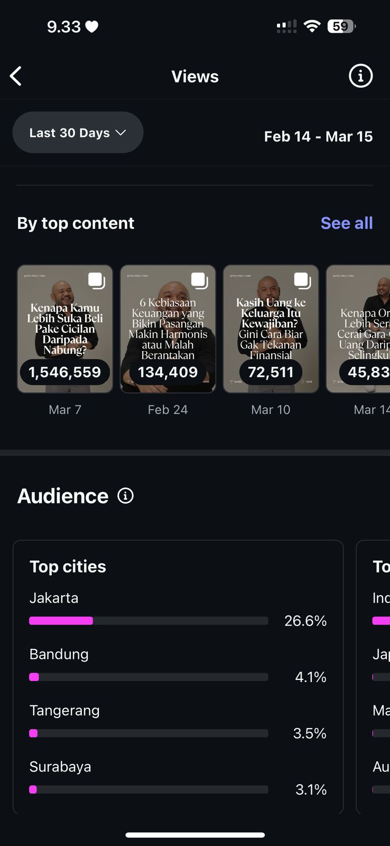Tap the Surabaya city row label
Image resolution: width=390 pixels, height=846 pixels.
[x=60, y=767]
